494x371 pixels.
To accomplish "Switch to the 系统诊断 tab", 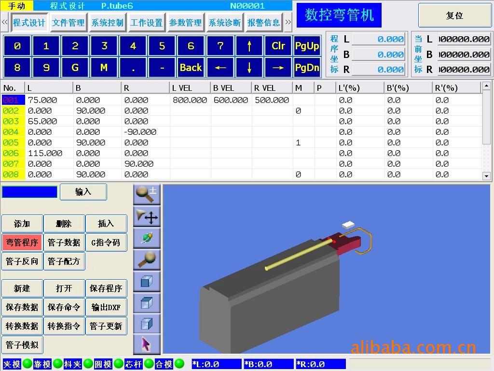I will 224,23.
